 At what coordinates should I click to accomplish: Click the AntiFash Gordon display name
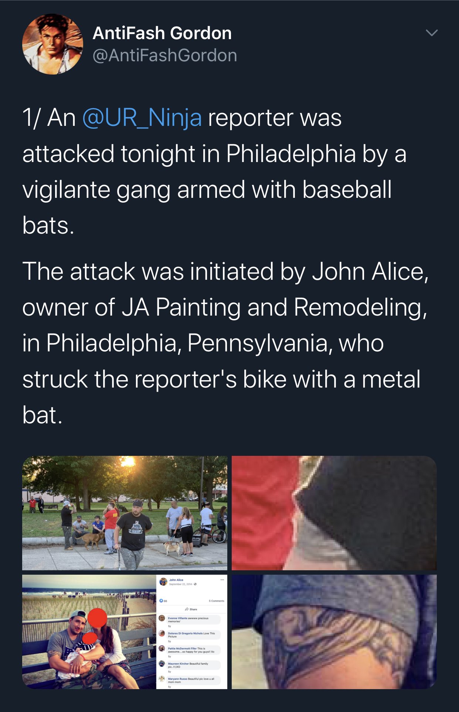pyautogui.click(x=162, y=33)
